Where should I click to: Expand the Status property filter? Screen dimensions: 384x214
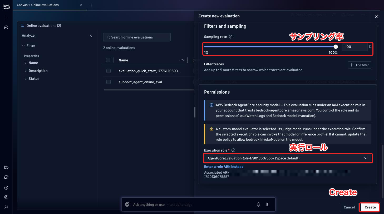coord(26,79)
